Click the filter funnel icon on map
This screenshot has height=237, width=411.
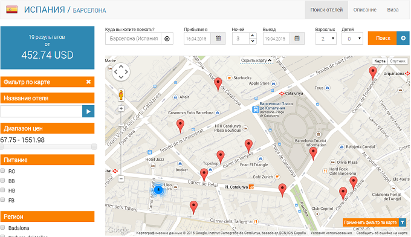point(403,222)
